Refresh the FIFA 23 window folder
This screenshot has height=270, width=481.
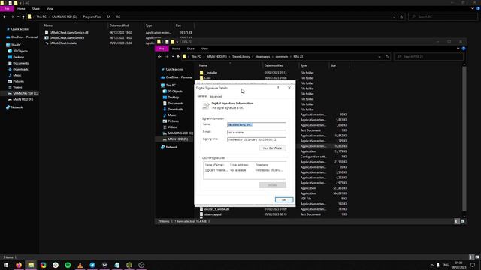tap(387, 57)
